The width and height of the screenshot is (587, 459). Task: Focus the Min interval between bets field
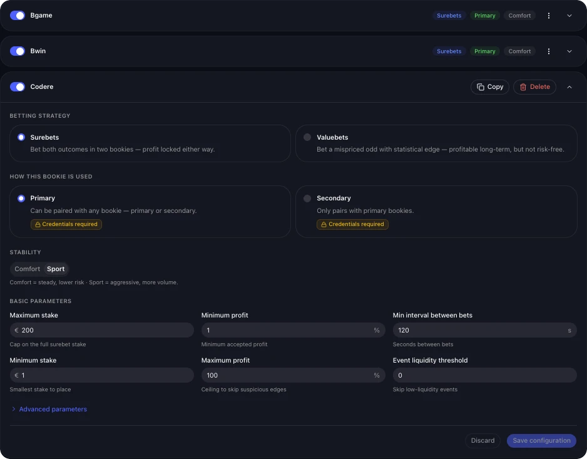pyautogui.click(x=484, y=330)
